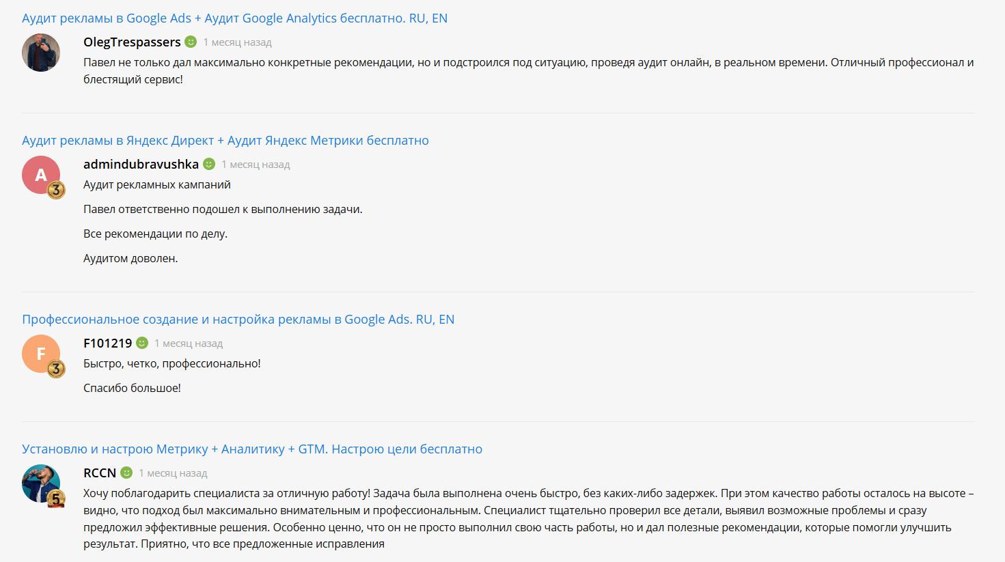Screen dimensions: 1005x562
Task: Open the F101219 username link
Action: (x=107, y=343)
